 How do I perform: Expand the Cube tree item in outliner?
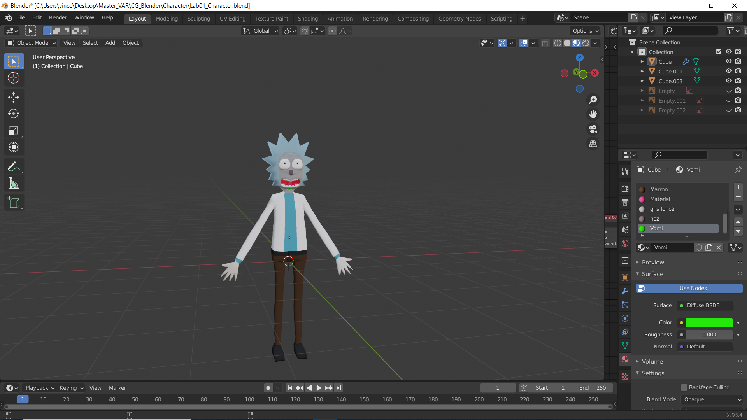[x=642, y=61]
